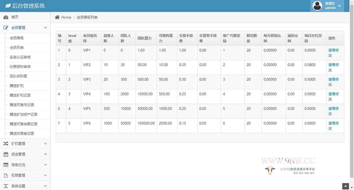Screen dimensions: 354x190
Task: Open the admin dropdown caret
Action: [339, 6]
